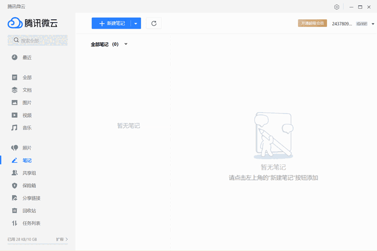Click the 扩容 expand storage link
Viewport: 377px width, 251px height.
click(62, 239)
